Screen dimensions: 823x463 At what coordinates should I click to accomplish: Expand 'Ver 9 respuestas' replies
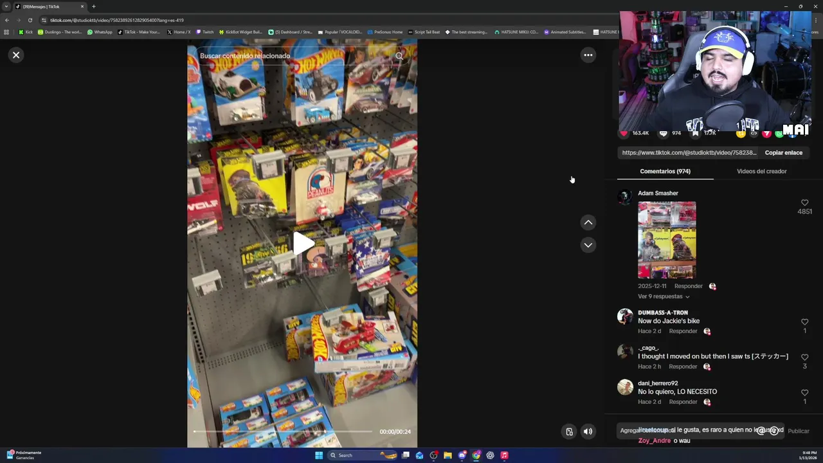664,296
